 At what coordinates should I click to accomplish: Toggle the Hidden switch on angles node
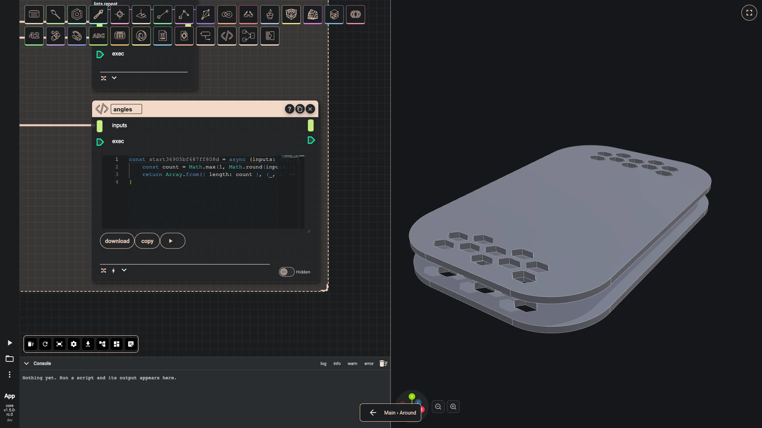pos(287,272)
